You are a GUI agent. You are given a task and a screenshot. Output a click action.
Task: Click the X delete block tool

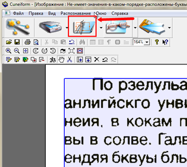(97, 60)
